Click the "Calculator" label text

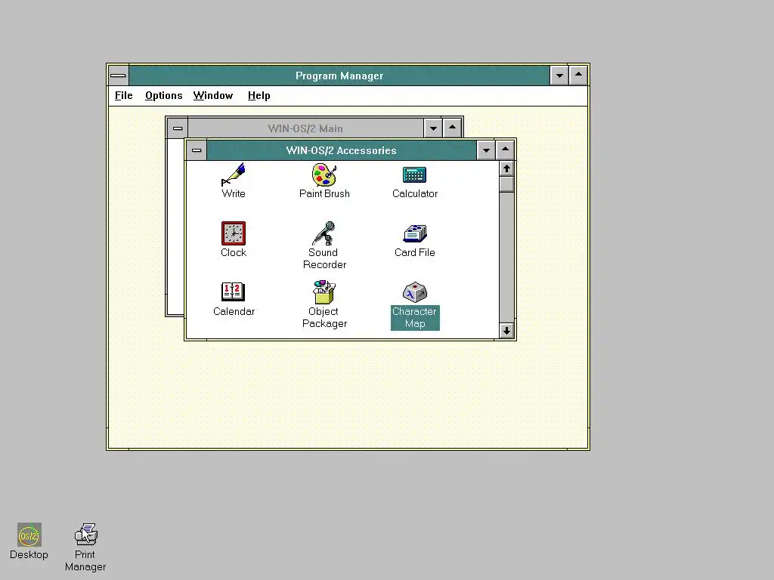[x=415, y=193]
